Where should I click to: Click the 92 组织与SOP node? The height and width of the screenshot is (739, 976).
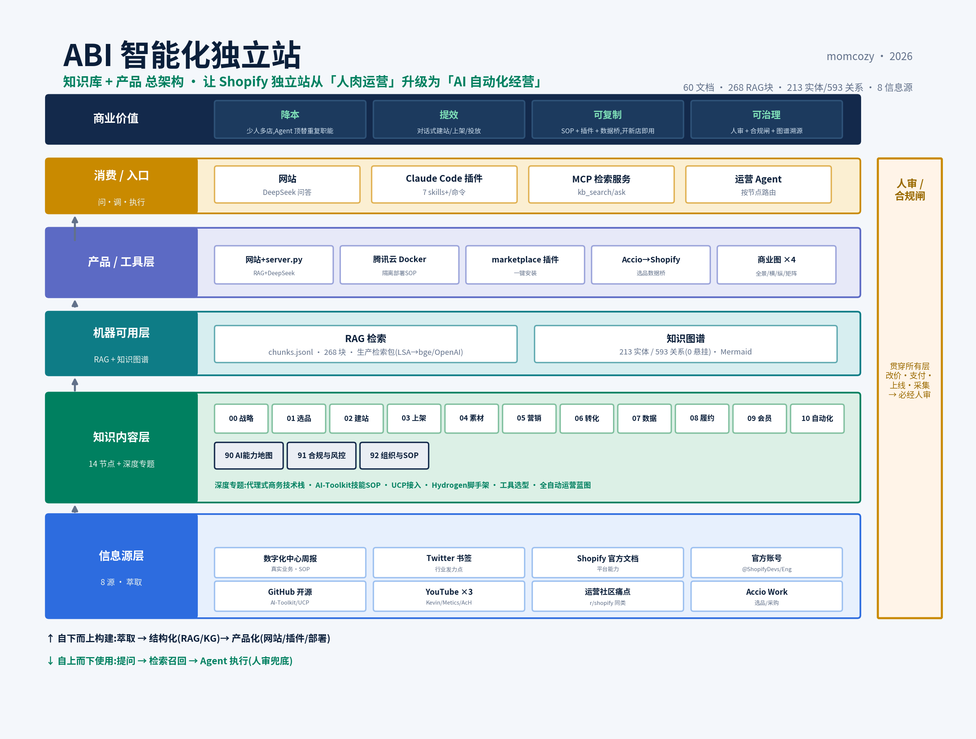[x=394, y=455]
